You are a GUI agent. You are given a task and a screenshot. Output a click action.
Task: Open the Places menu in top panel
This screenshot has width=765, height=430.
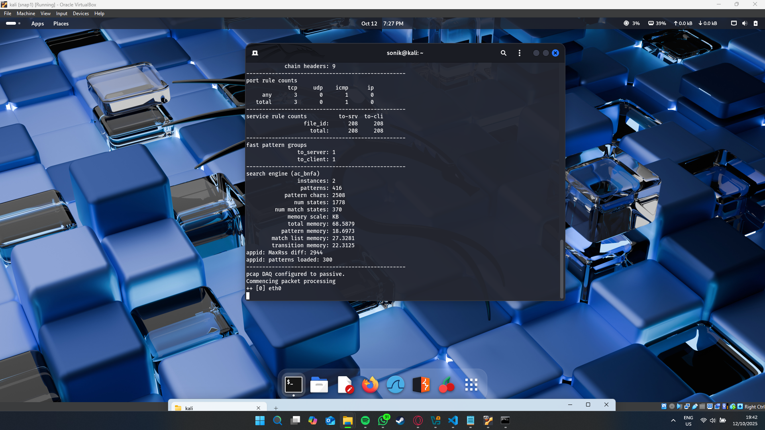(x=61, y=23)
